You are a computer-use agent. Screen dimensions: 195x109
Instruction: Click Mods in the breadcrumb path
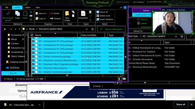pos(32,29)
